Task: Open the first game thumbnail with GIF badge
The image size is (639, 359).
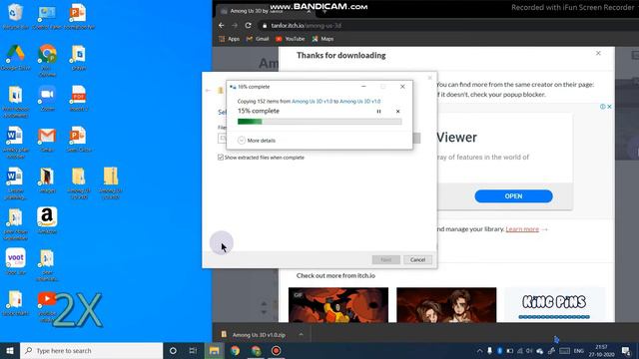Action: (x=338, y=305)
